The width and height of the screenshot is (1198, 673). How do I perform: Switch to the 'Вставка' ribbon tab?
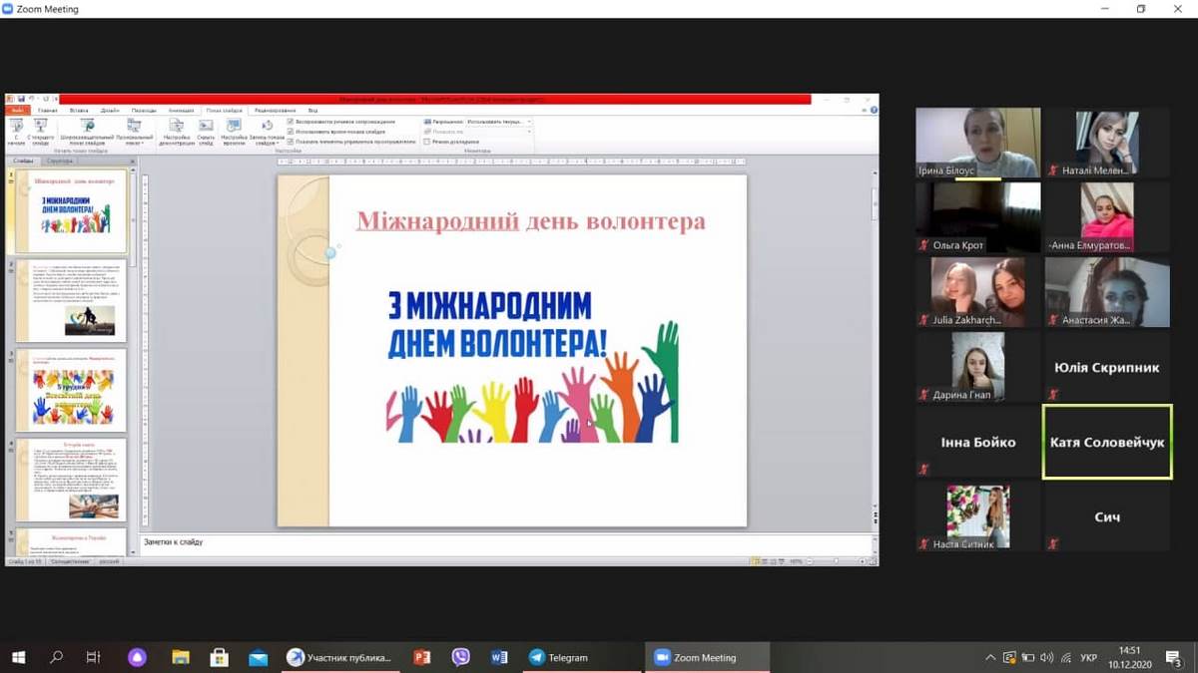79,111
